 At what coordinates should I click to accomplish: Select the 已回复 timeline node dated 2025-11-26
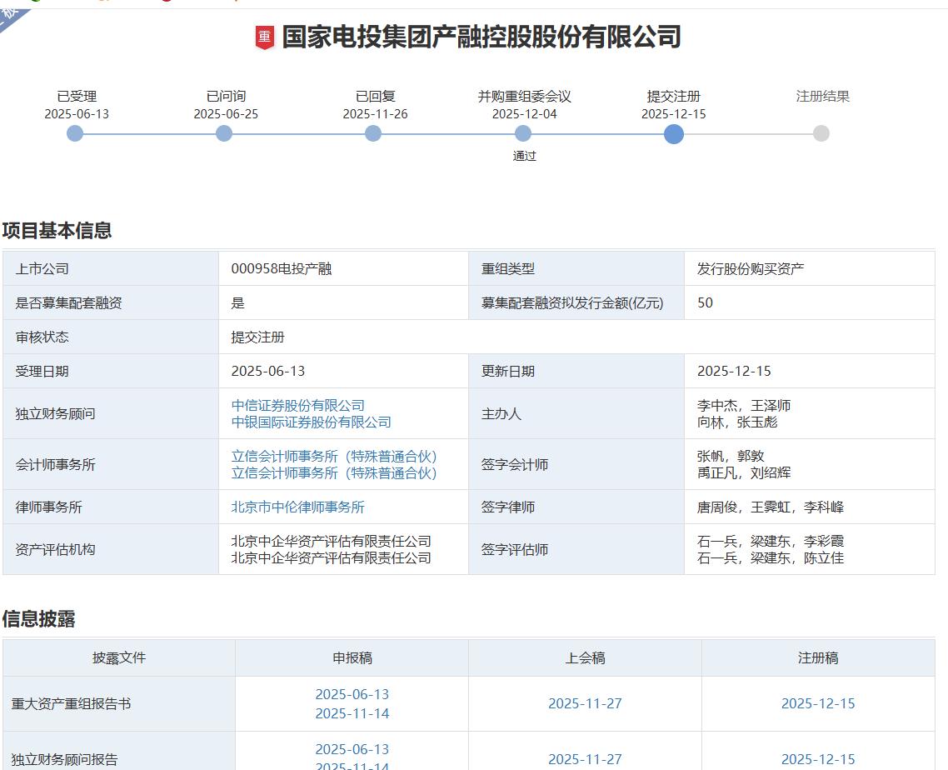pyautogui.click(x=374, y=133)
